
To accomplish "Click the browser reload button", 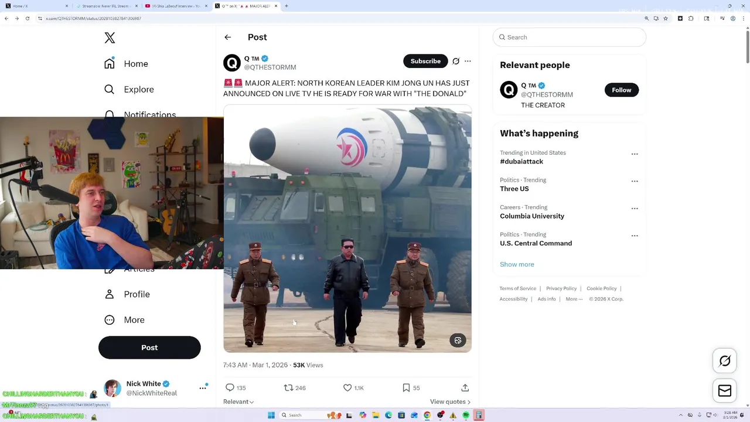I will click(27, 18).
